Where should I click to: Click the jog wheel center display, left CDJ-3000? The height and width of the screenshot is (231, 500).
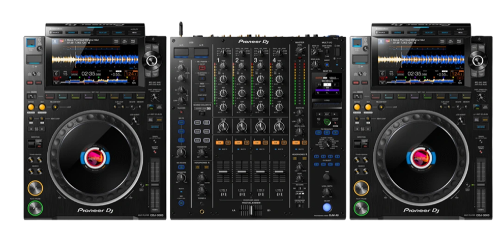94,158
